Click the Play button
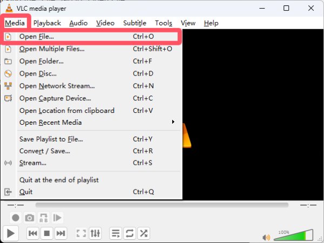 (11, 233)
